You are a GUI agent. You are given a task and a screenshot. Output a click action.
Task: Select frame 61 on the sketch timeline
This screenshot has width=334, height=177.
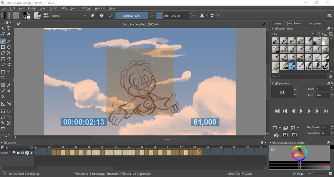tap(199, 152)
